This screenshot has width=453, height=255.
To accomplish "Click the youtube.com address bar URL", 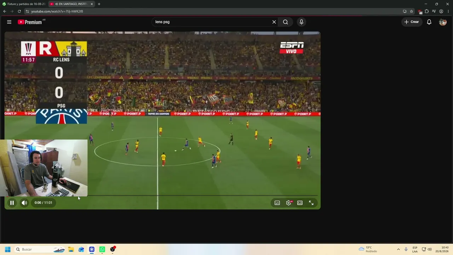I will pos(57,11).
